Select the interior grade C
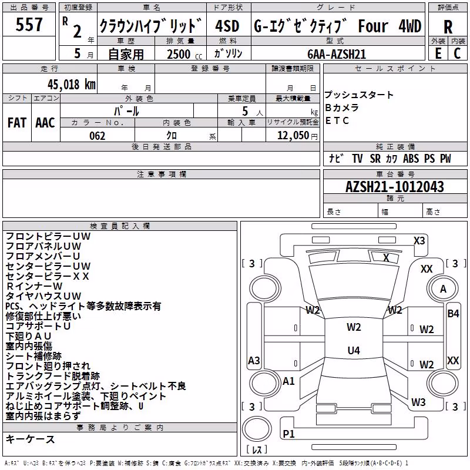This screenshot has width=470, height=470. tap(457, 53)
